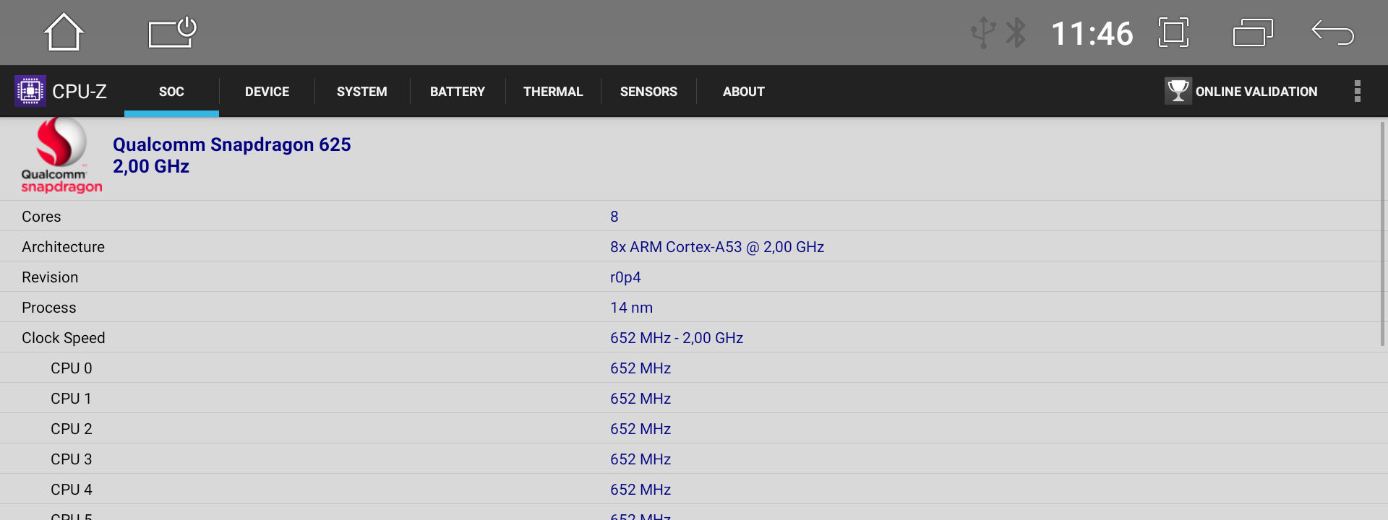Image resolution: width=1388 pixels, height=520 pixels.
Task: Switch to the DEVICE tab
Action: [x=267, y=92]
